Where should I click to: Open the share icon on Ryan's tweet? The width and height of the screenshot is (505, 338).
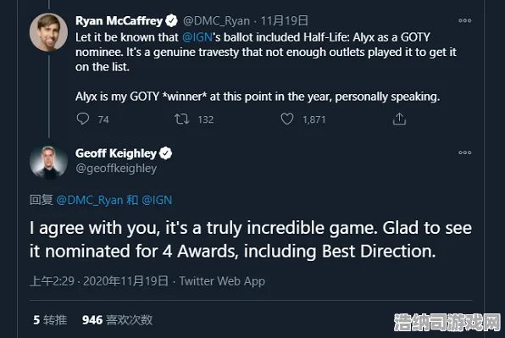tap(399, 119)
